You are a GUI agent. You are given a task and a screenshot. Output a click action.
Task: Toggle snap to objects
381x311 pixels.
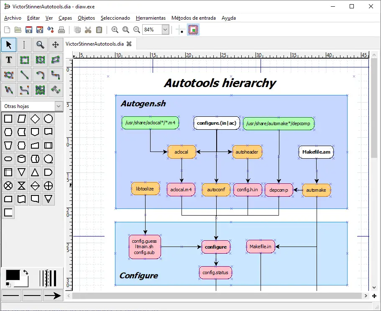pyautogui.click(x=193, y=30)
